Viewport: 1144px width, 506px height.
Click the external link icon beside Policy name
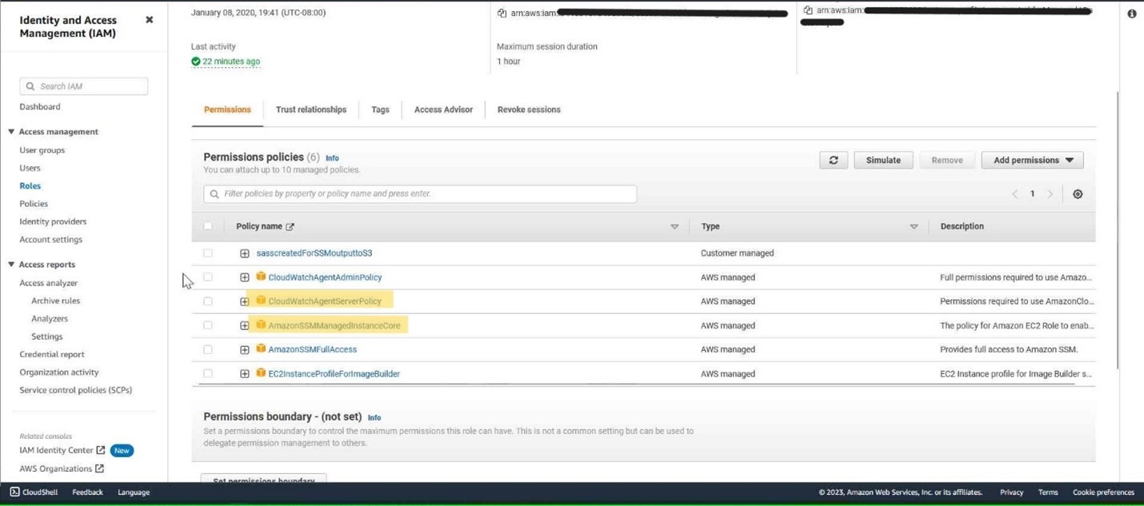[x=290, y=227]
